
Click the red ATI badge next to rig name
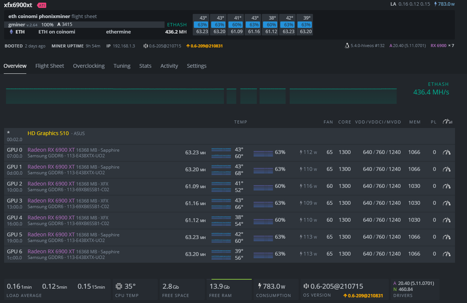click(x=42, y=6)
